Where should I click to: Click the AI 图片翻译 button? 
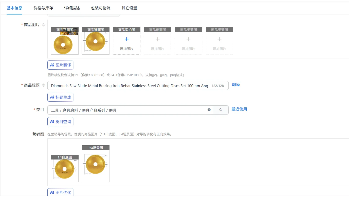pyautogui.click(x=60, y=65)
